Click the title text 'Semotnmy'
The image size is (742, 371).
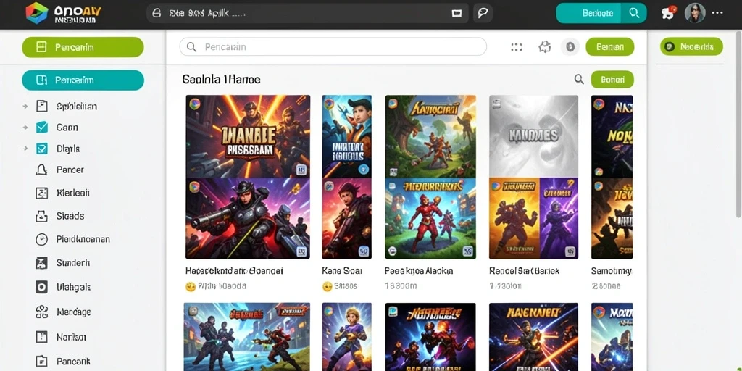pos(612,271)
